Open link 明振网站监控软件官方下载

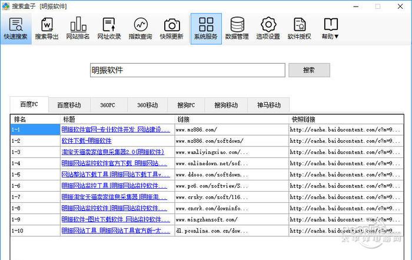tap(114, 163)
